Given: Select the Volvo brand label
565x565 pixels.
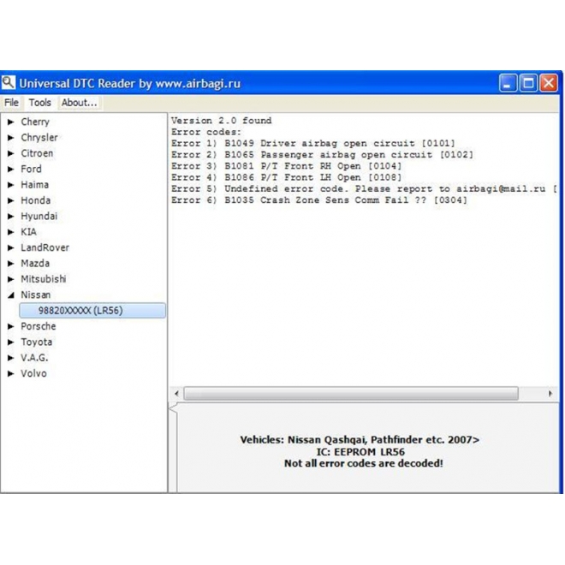Looking at the screenshot, I should (33, 373).
